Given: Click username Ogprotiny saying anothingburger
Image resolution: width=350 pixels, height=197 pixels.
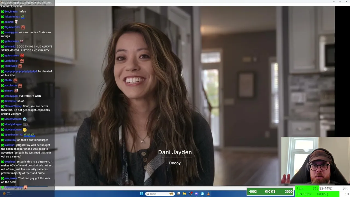Looking at the screenshot, I should click(10, 140).
